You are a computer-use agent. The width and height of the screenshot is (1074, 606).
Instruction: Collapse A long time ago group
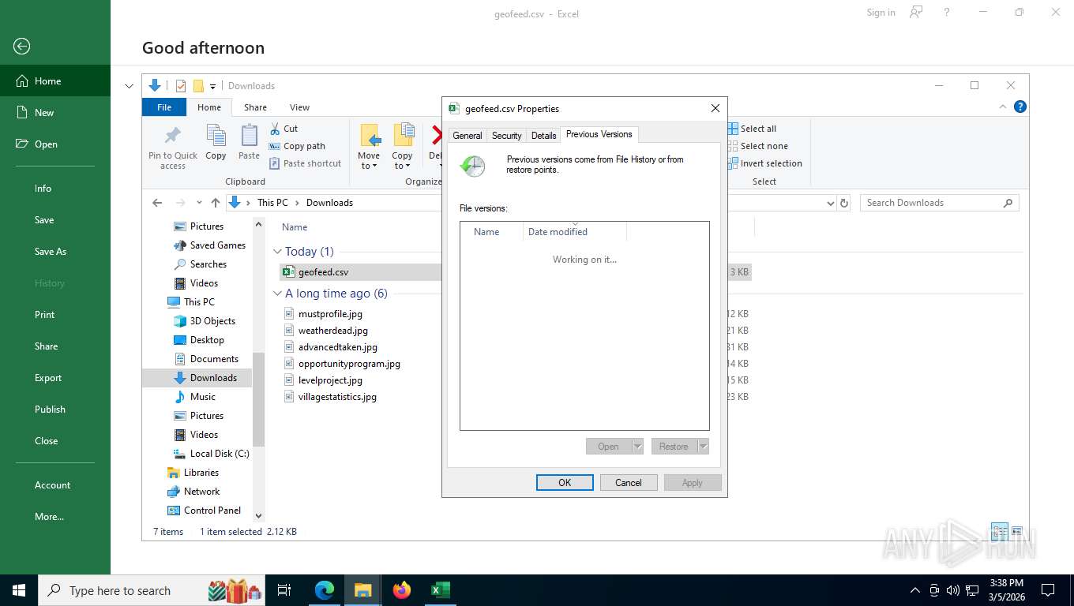277,294
